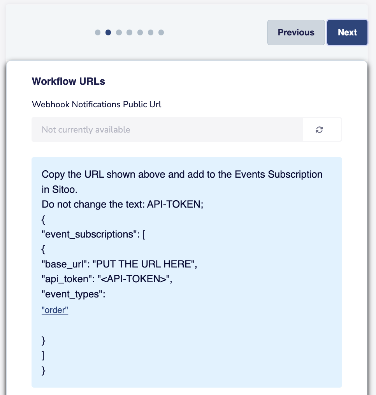The image size is (376, 395).
Task: Click the Webhook Notifications Public Url label
Action: [x=96, y=104]
